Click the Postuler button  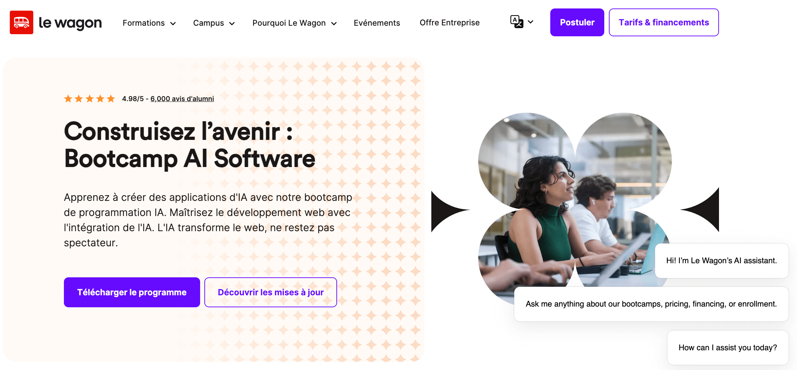pyautogui.click(x=577, y=22)
